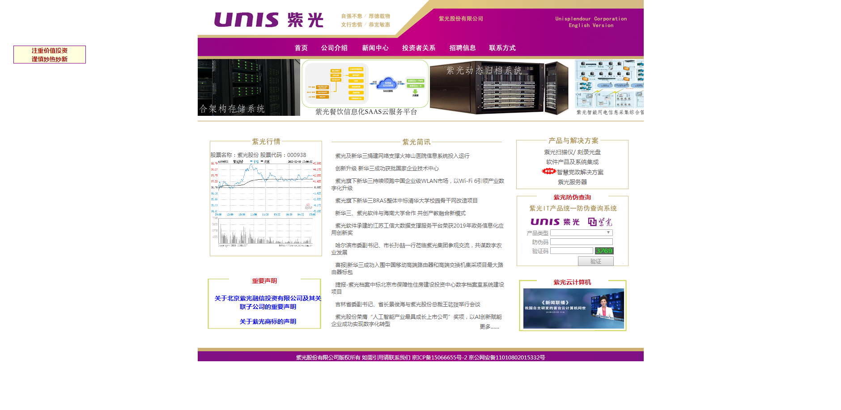Open 招聘信息 menu item

click(x=463, y=48)
